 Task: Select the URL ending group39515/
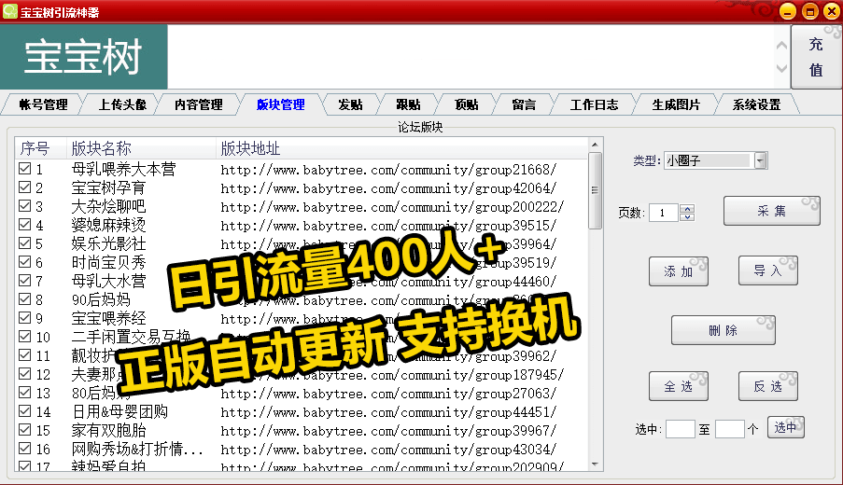click(388, 226)
